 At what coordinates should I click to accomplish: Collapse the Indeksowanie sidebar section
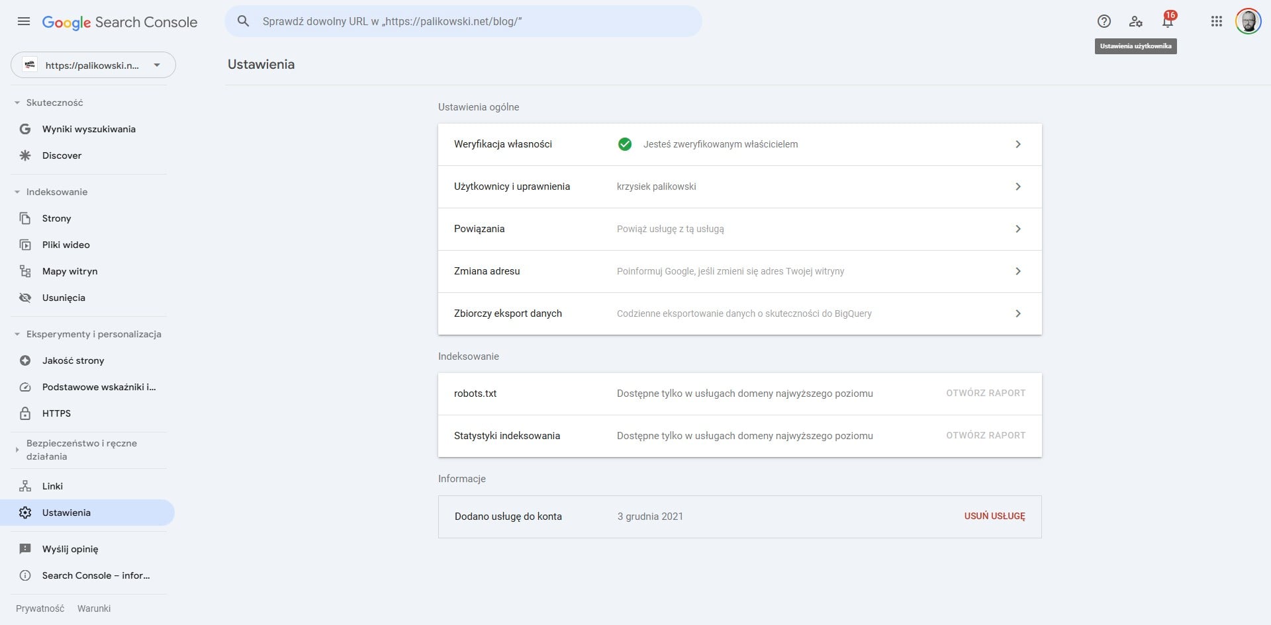tap(56, 192)
